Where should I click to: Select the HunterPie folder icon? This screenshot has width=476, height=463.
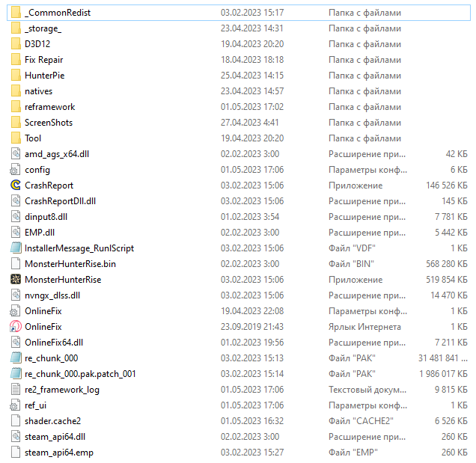coord(16,76)
